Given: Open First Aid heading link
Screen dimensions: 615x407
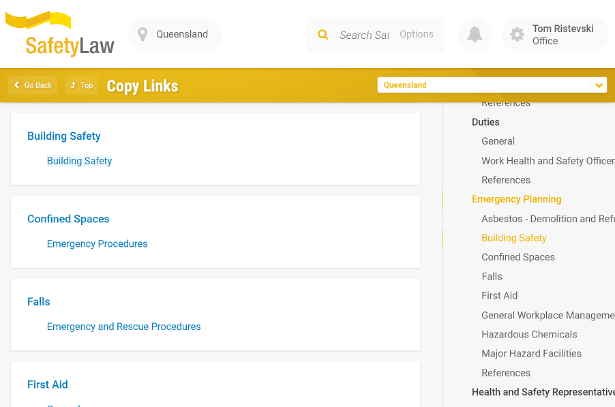Looking at the screenshot, I should coord(48,385).
